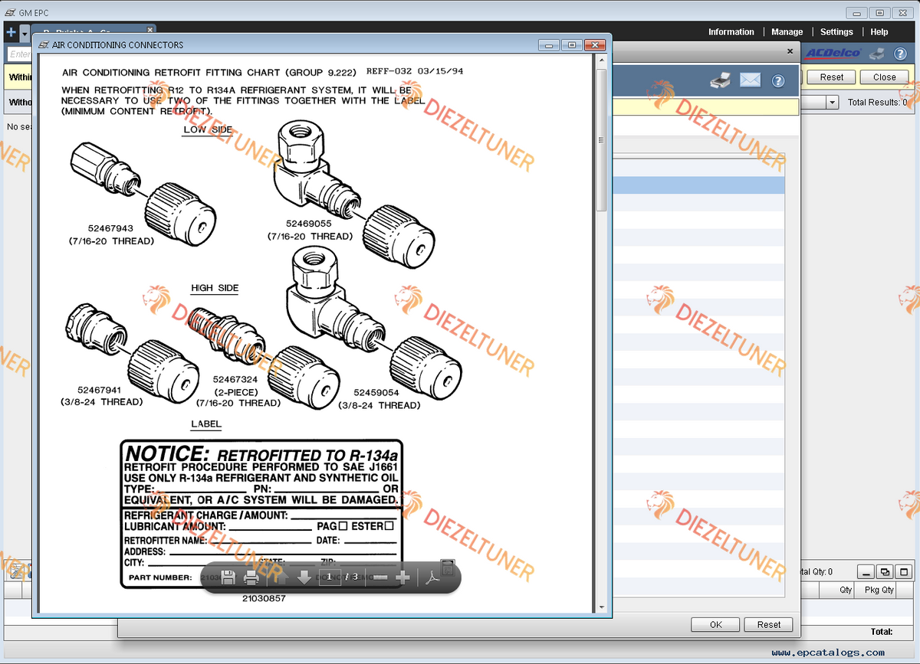
Task: Click the LOW SIDE heading
Action: click(x=208, y=129)
